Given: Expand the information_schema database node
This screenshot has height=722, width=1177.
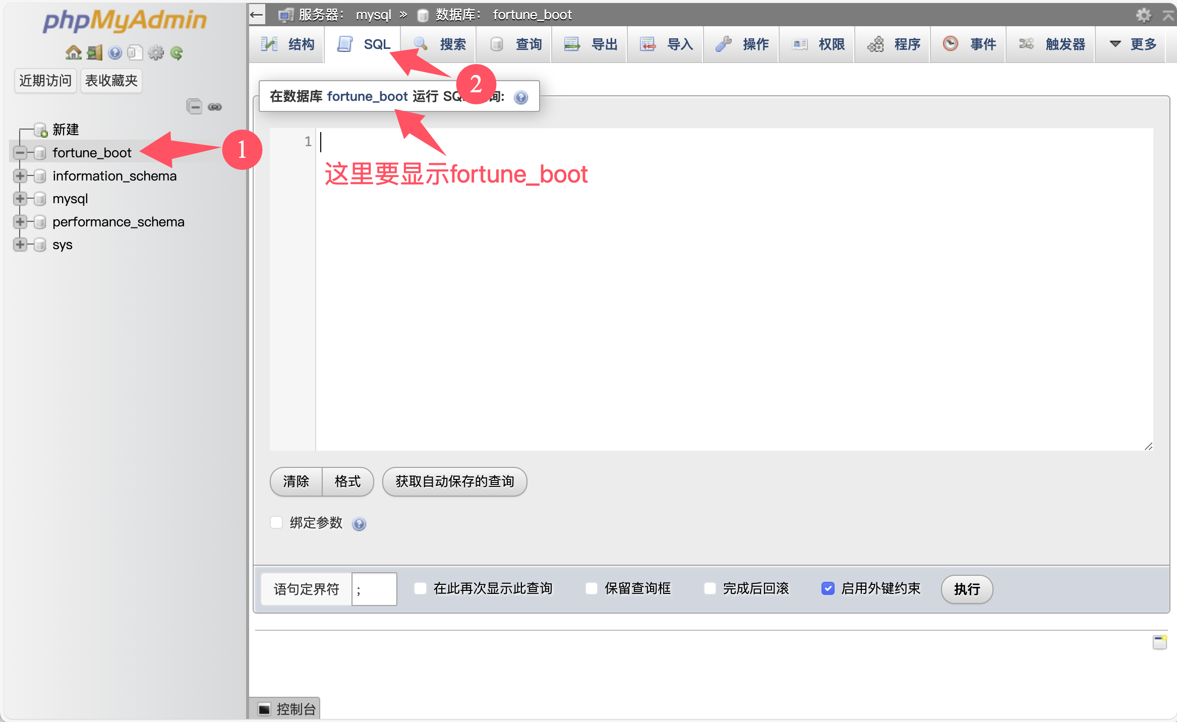Looking at the screenshot, I should click(20, 176).
